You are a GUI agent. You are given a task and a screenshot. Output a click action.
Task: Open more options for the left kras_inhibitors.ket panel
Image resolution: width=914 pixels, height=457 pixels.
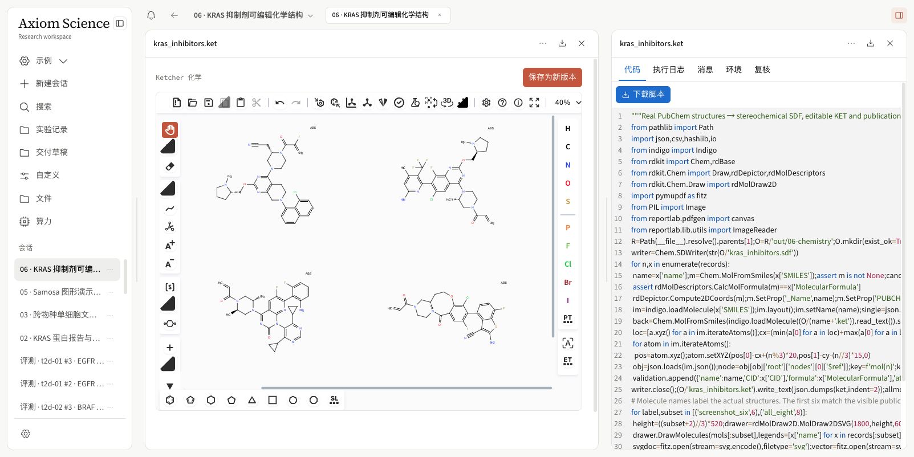543,43
